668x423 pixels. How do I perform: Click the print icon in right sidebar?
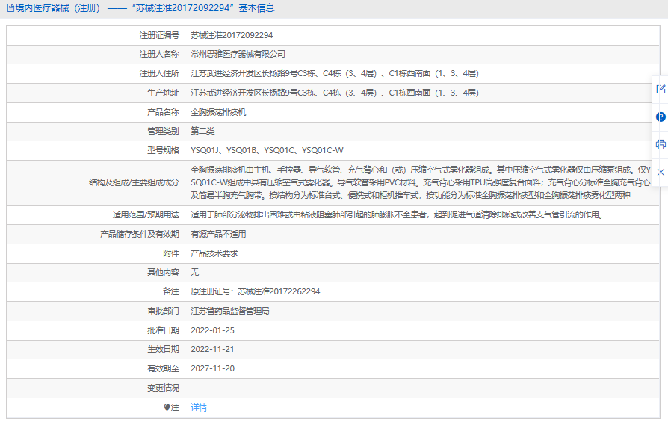coord(661,144)
